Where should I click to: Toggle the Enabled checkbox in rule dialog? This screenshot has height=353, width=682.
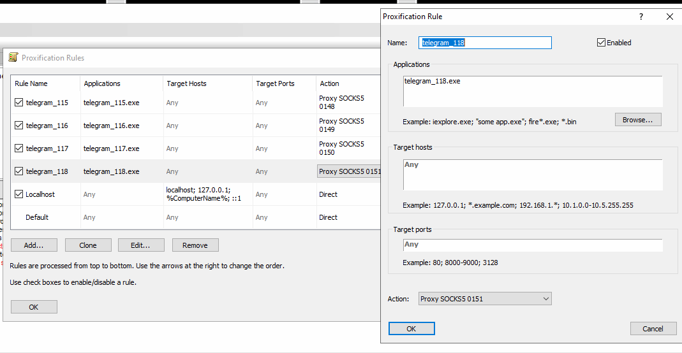(601, 43)
